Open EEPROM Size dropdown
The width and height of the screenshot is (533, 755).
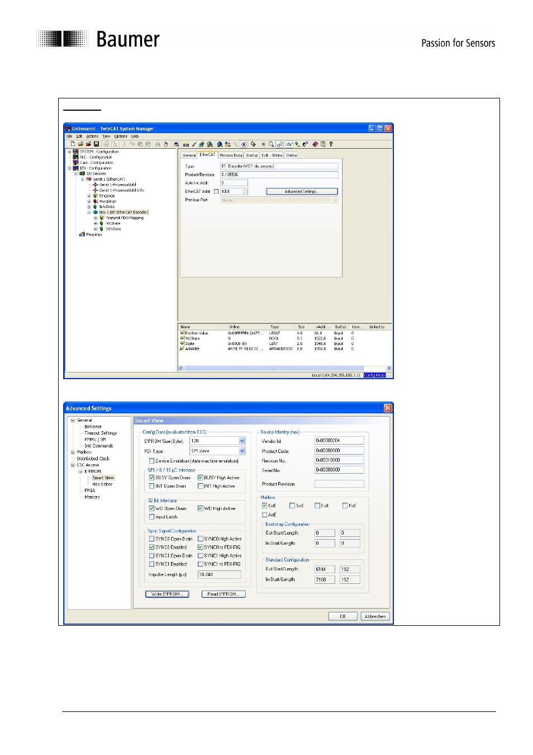coord(242,441)
